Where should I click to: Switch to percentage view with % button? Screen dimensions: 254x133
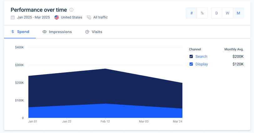(x=202, y=13)
